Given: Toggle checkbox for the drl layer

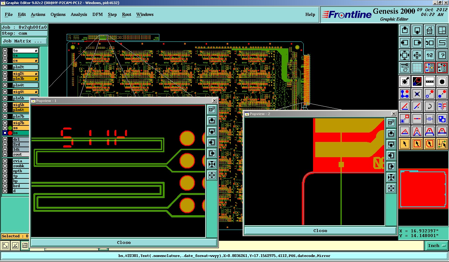Looking at the screenshot, I should 5,139.
